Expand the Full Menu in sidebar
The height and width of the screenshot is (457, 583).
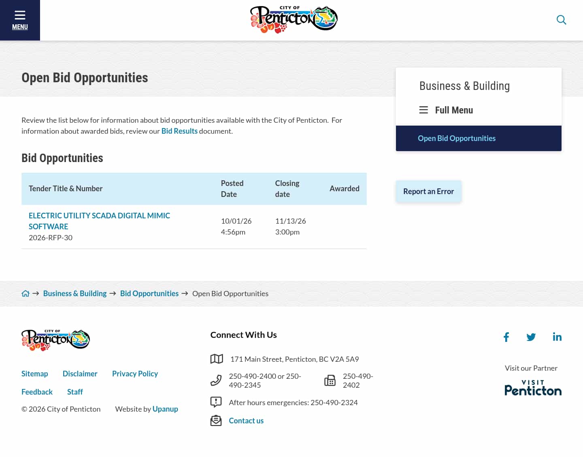(x=446, y=110)
